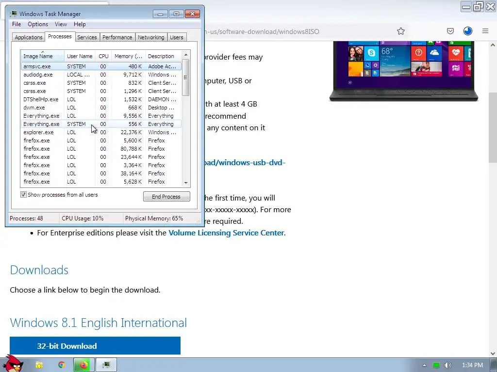Screen dimensions: 497x372
Task: Select firefox.exe using 38,164 K
Action: 101,173
